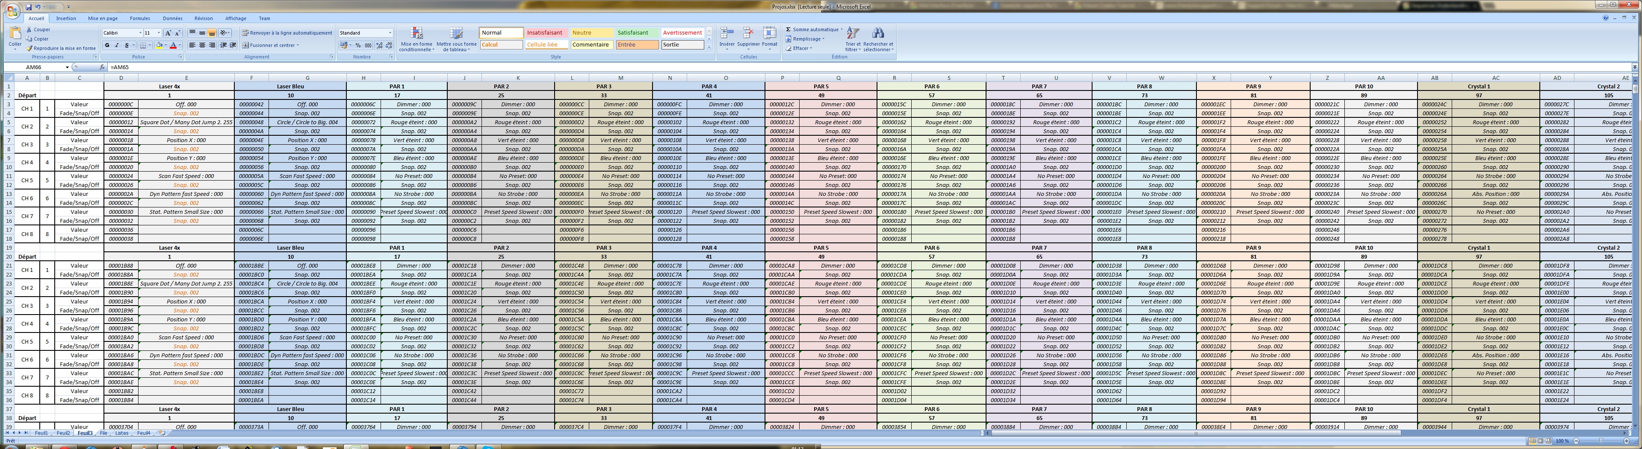Open Trier et filtrer sort tool
Image resolution: width=1642 pixels, height=449 pixels.
click(852, 34)
